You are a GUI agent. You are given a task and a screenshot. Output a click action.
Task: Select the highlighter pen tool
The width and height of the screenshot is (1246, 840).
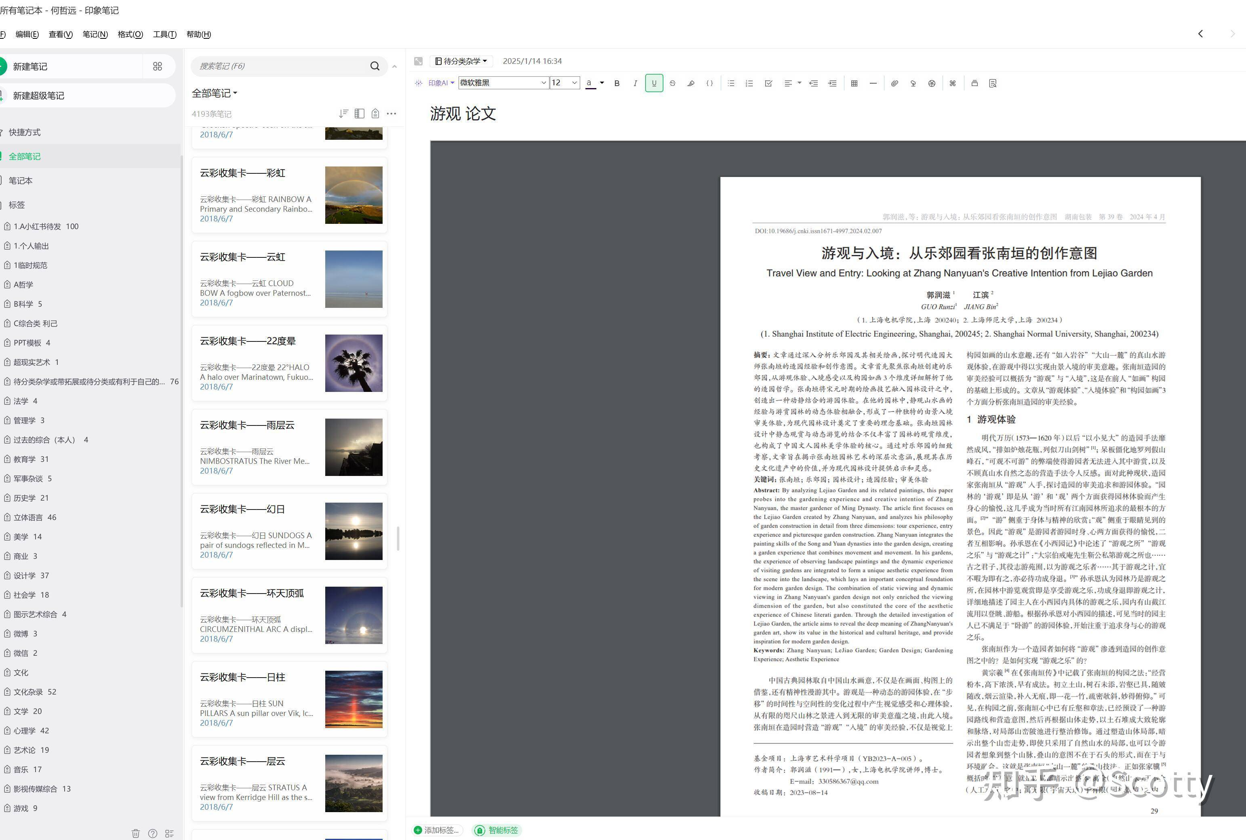pos(691,83)
